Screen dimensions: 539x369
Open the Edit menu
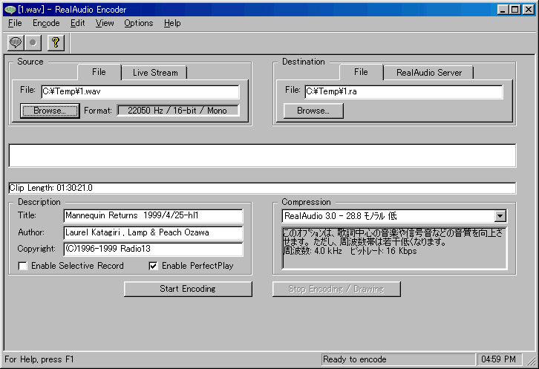pos(77,23)
